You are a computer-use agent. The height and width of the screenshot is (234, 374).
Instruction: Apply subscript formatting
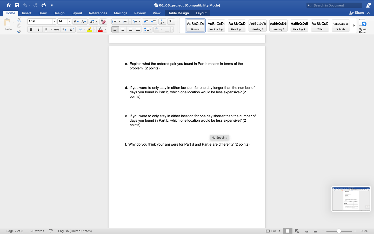[x=64, y=29]
